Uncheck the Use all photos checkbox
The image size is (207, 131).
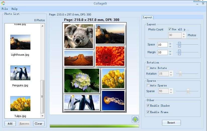point(170,29)
